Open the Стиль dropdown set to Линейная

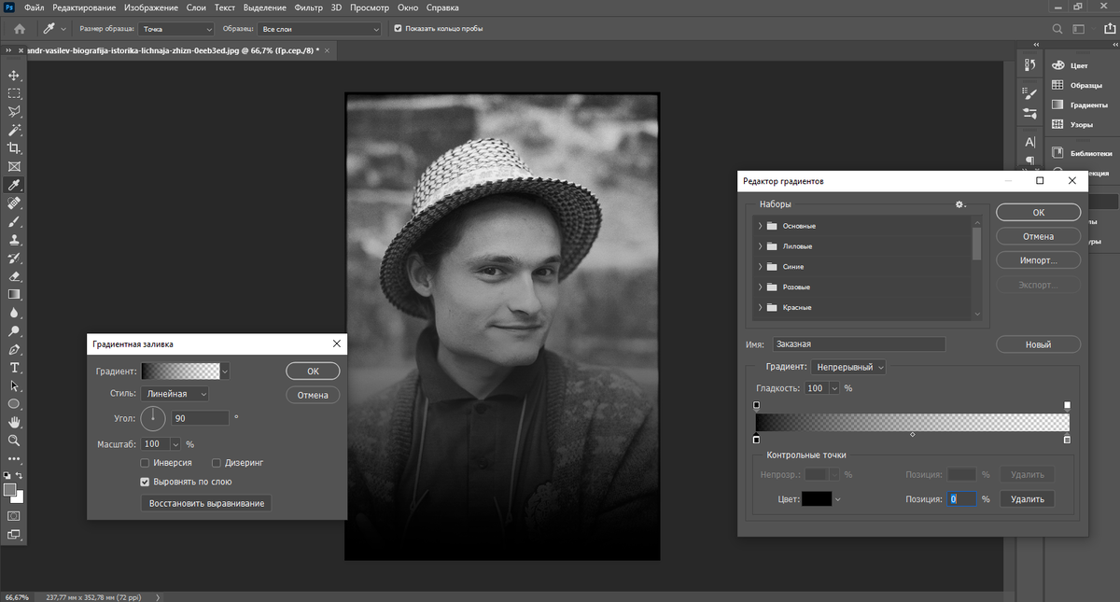click(x=175, y=394)
